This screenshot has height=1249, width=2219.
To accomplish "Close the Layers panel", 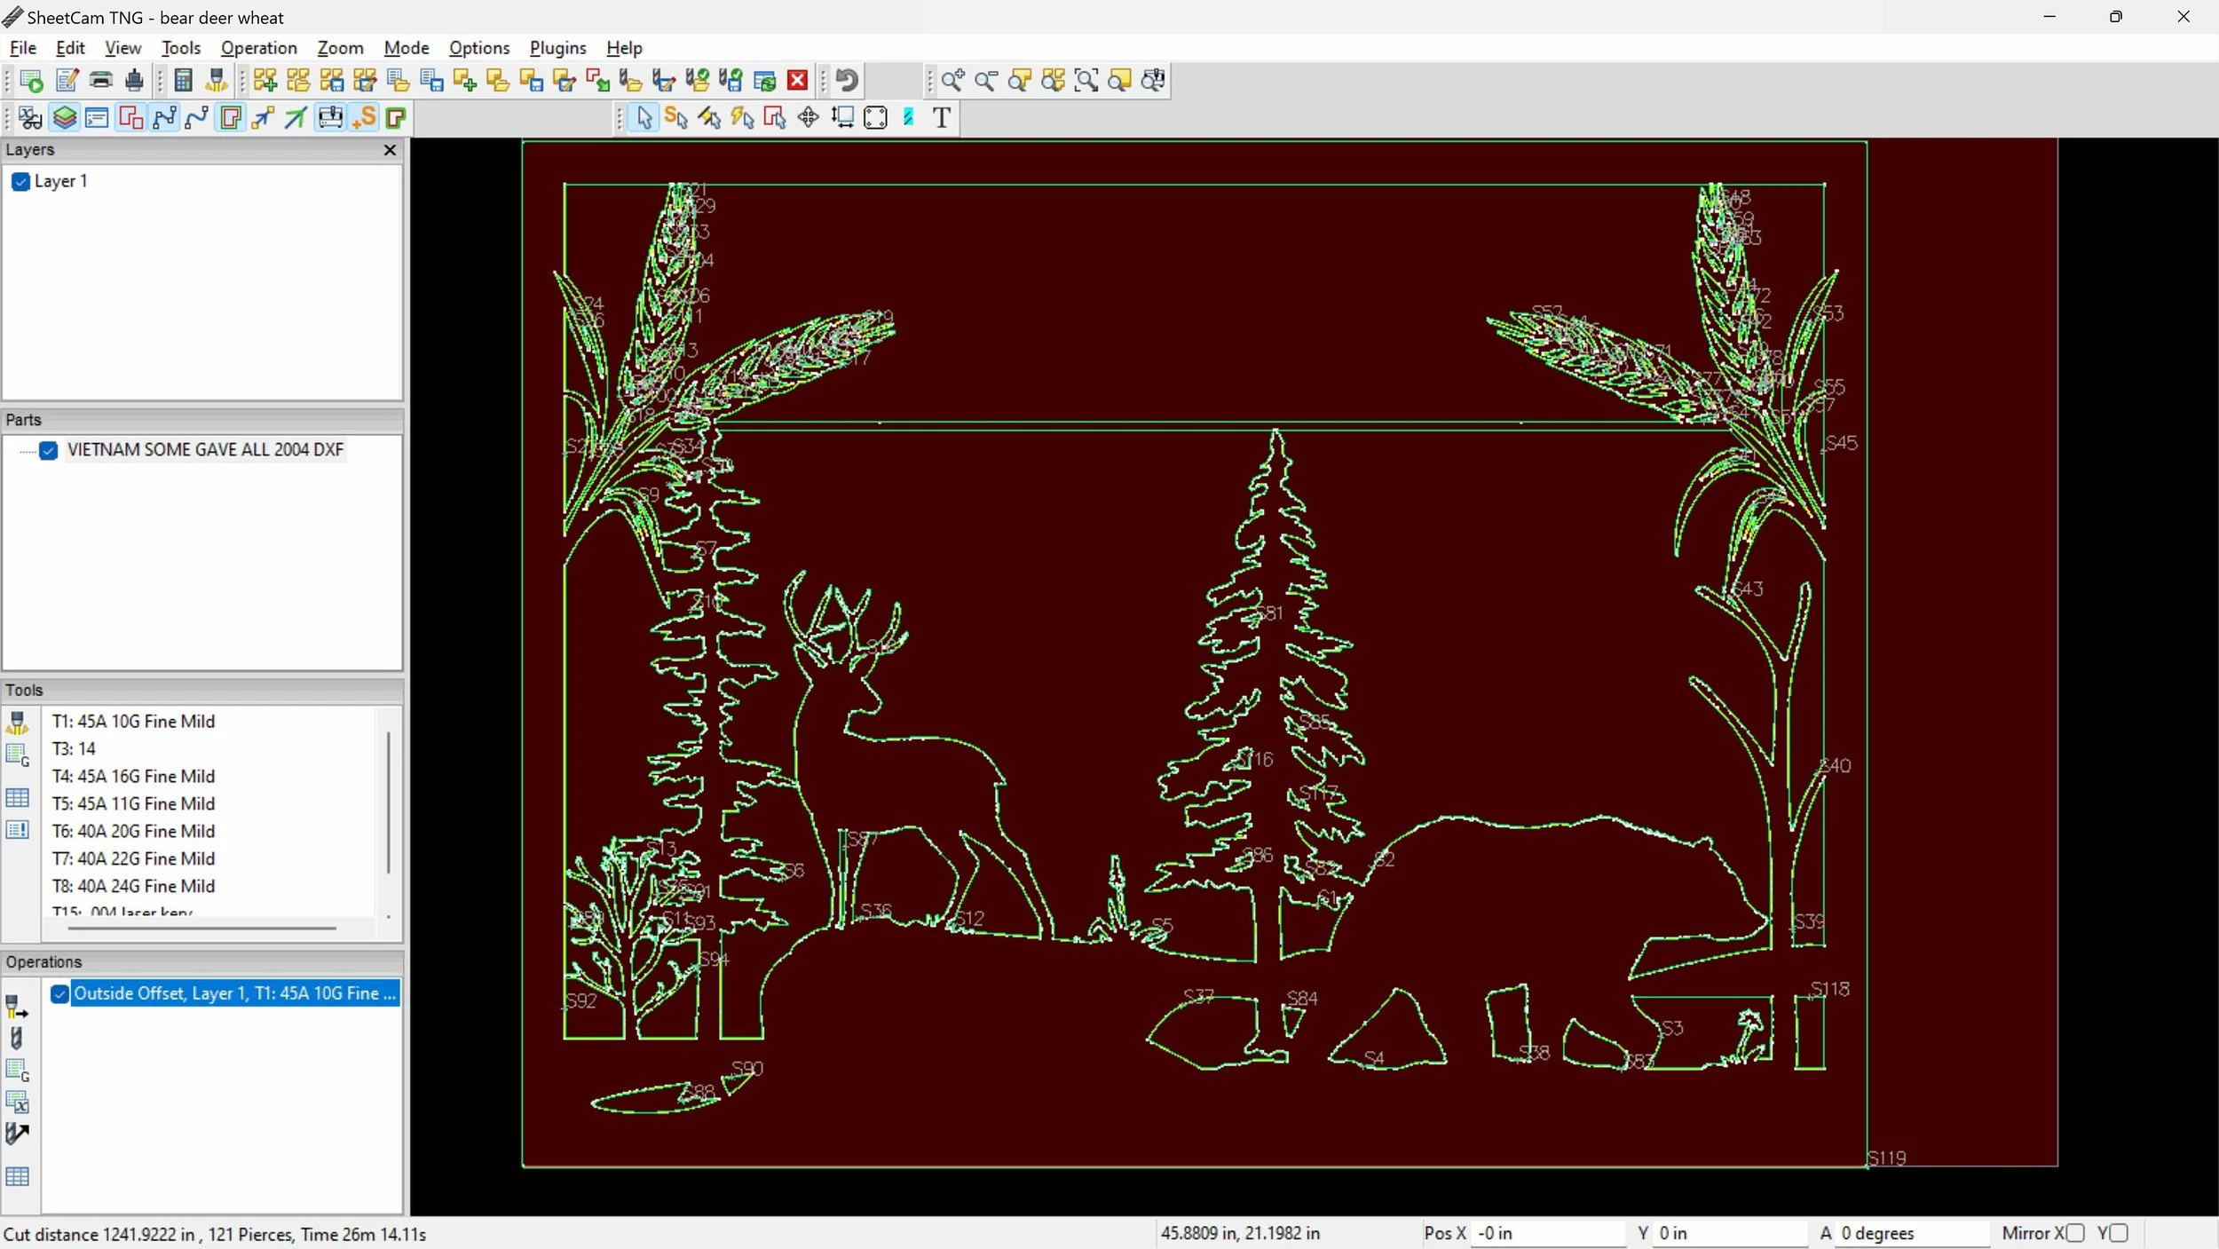I will 390,150.
